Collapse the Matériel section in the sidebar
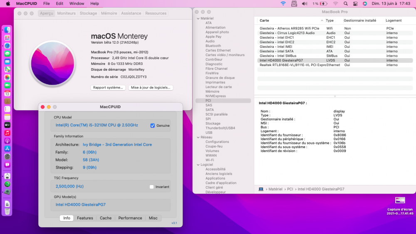Image resolution: width=416 pixels, height=234 pixels. tap(198, 19)
